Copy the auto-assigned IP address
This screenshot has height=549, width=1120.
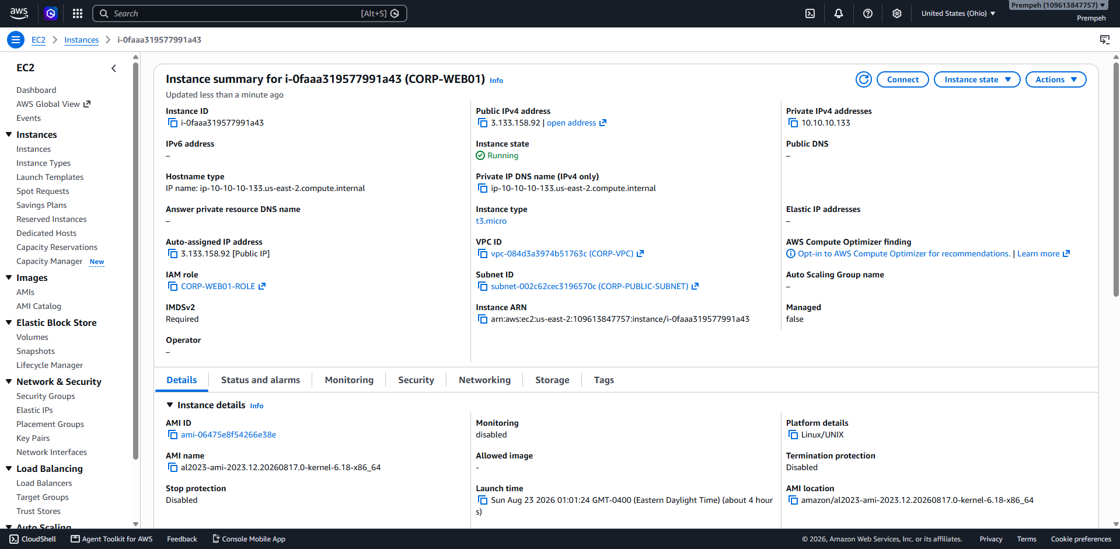click(x=173, y=253)
